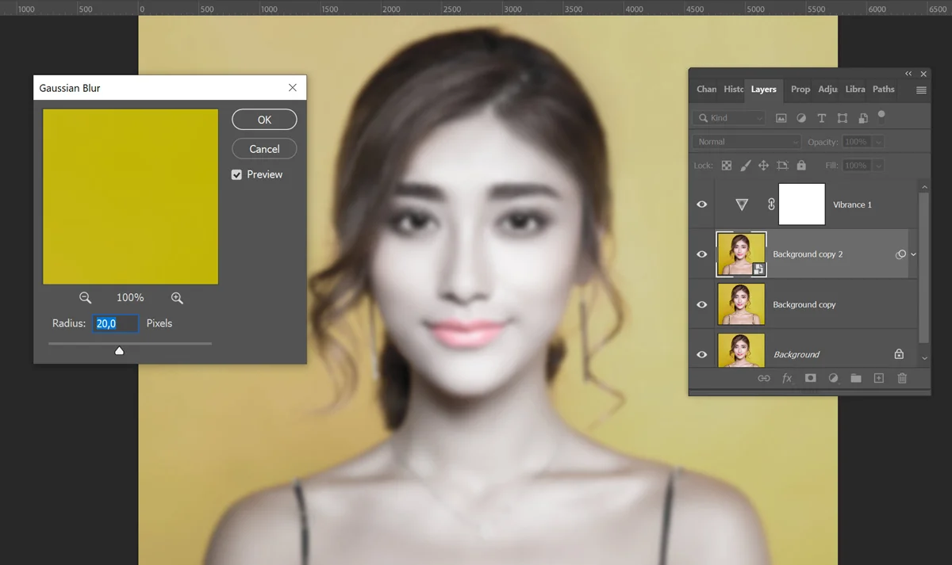Open the Layers panel menu
The height and width of the screenshot is (565, 952).
click(921, 90)
